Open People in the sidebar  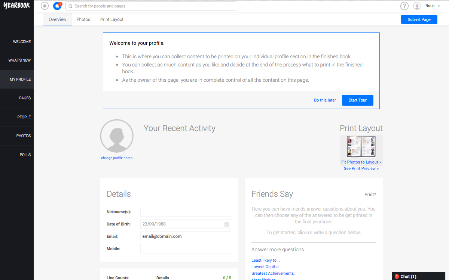17,117
